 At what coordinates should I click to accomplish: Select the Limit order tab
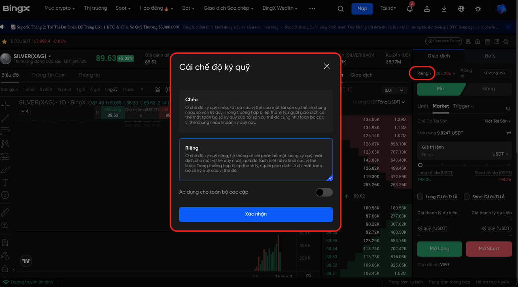click(422, 106)
